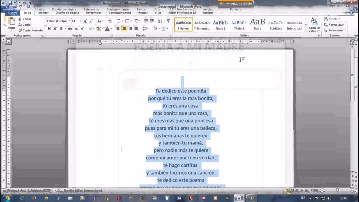Open the Archivo menu
The width and height of the screenshot is (359, 202).
pos(12,13)
